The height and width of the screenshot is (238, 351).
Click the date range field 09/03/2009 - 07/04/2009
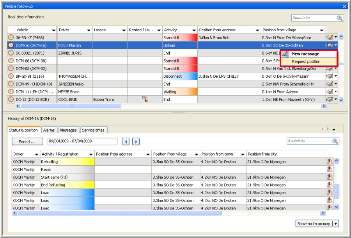(82, 141)
